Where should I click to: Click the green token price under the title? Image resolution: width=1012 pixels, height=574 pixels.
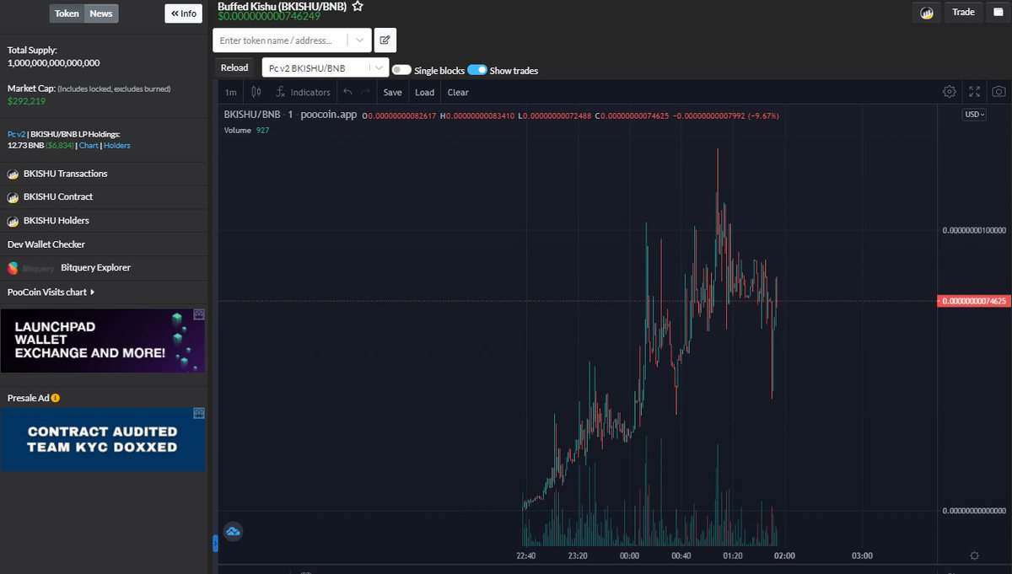269,16
